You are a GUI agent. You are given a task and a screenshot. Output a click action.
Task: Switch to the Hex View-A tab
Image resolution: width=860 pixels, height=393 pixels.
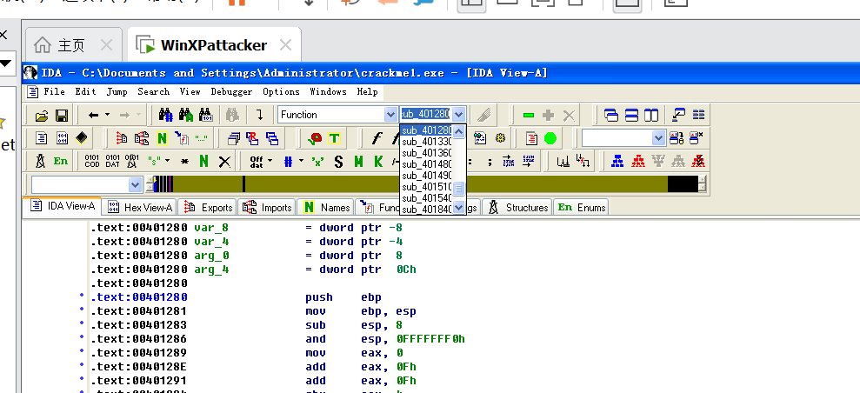(141, 207)
